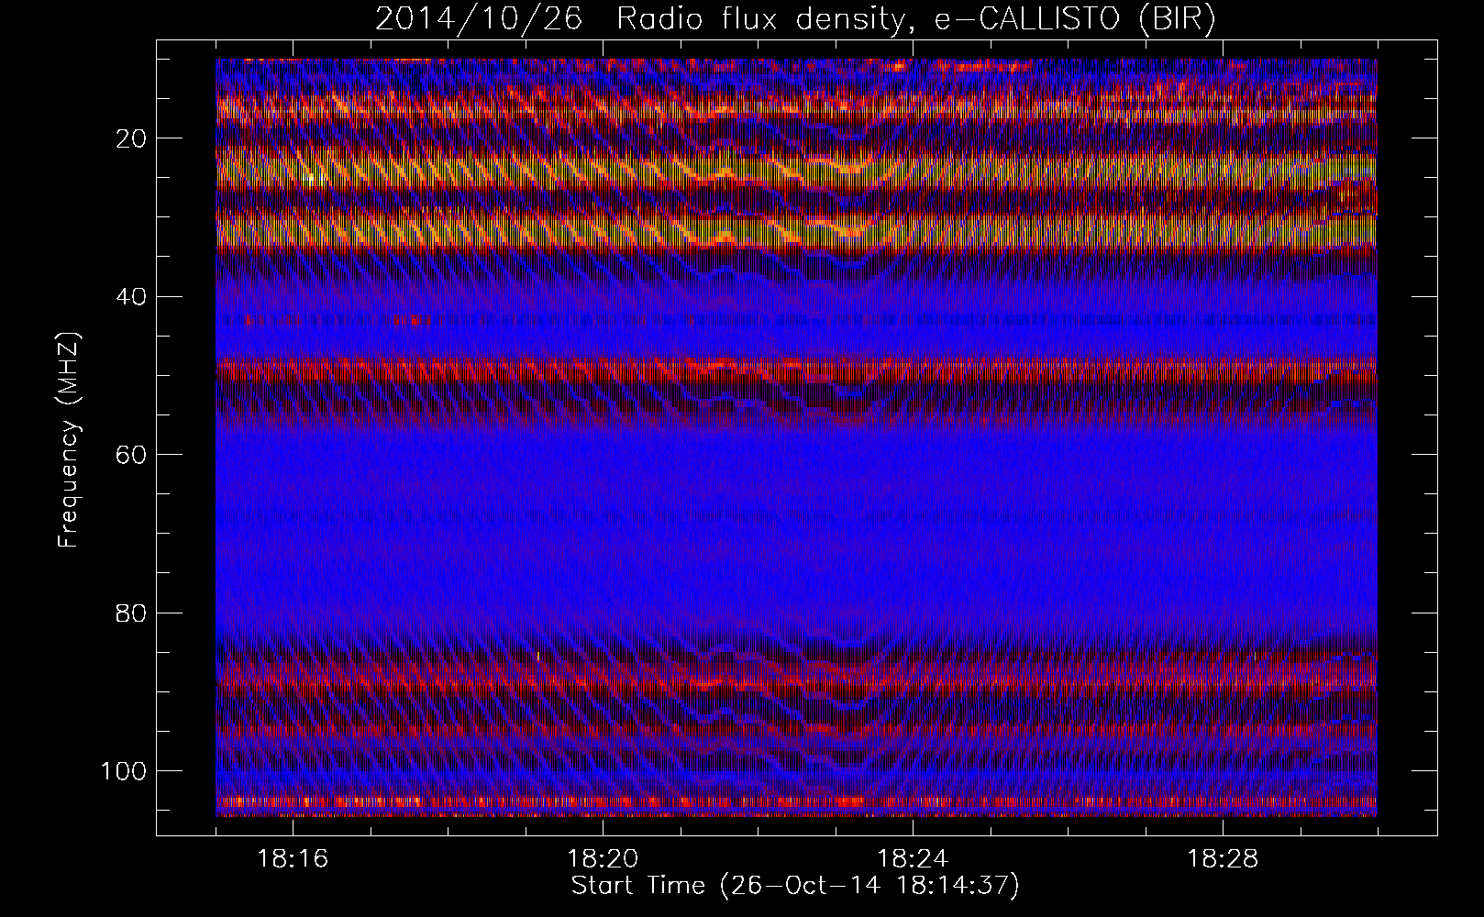This screenshot has width=1484, height=917.
Task: Click the '100' frequency tick label
Action: coord(122,771)
